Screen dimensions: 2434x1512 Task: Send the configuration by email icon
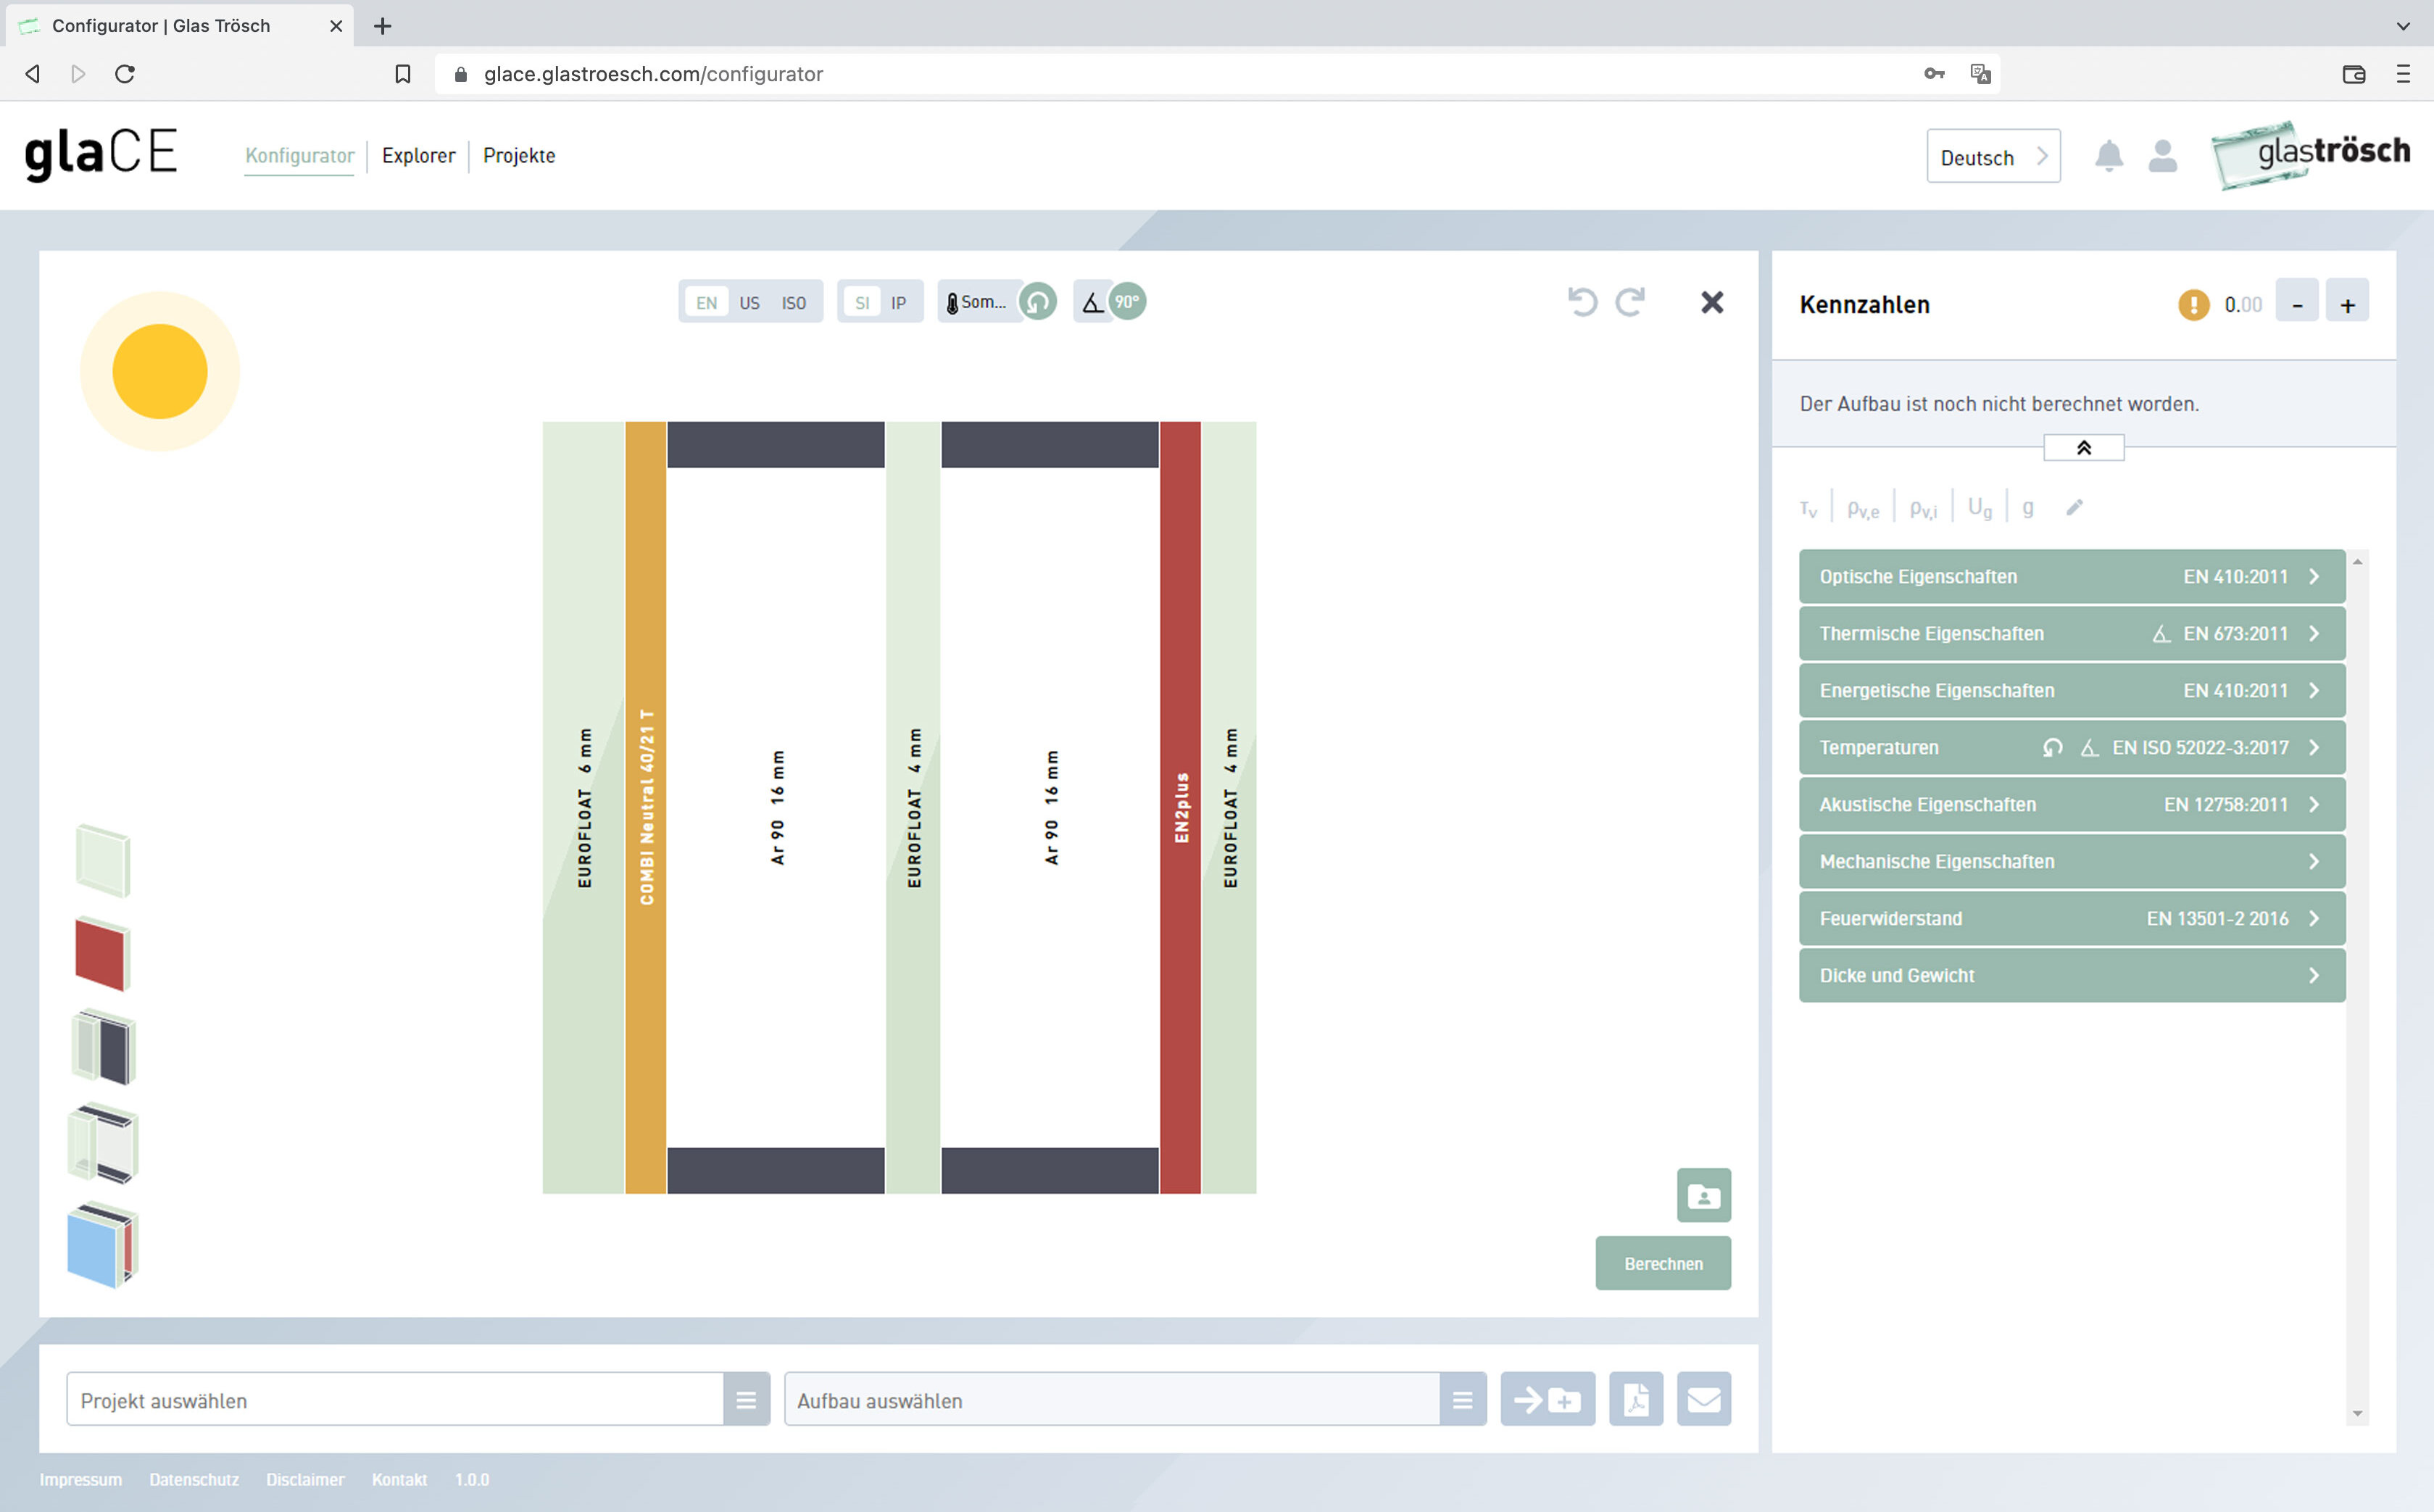(1704, 1400)
